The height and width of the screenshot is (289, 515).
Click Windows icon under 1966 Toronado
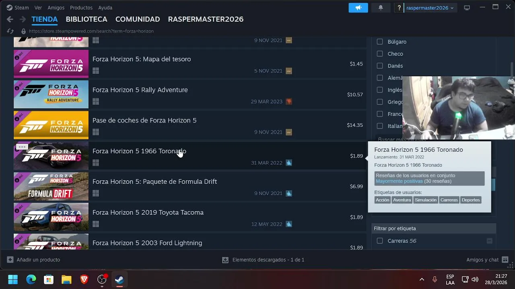(96, 163)
